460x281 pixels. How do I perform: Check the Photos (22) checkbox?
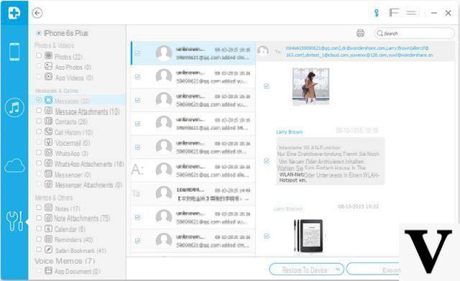tap(38, 55)
